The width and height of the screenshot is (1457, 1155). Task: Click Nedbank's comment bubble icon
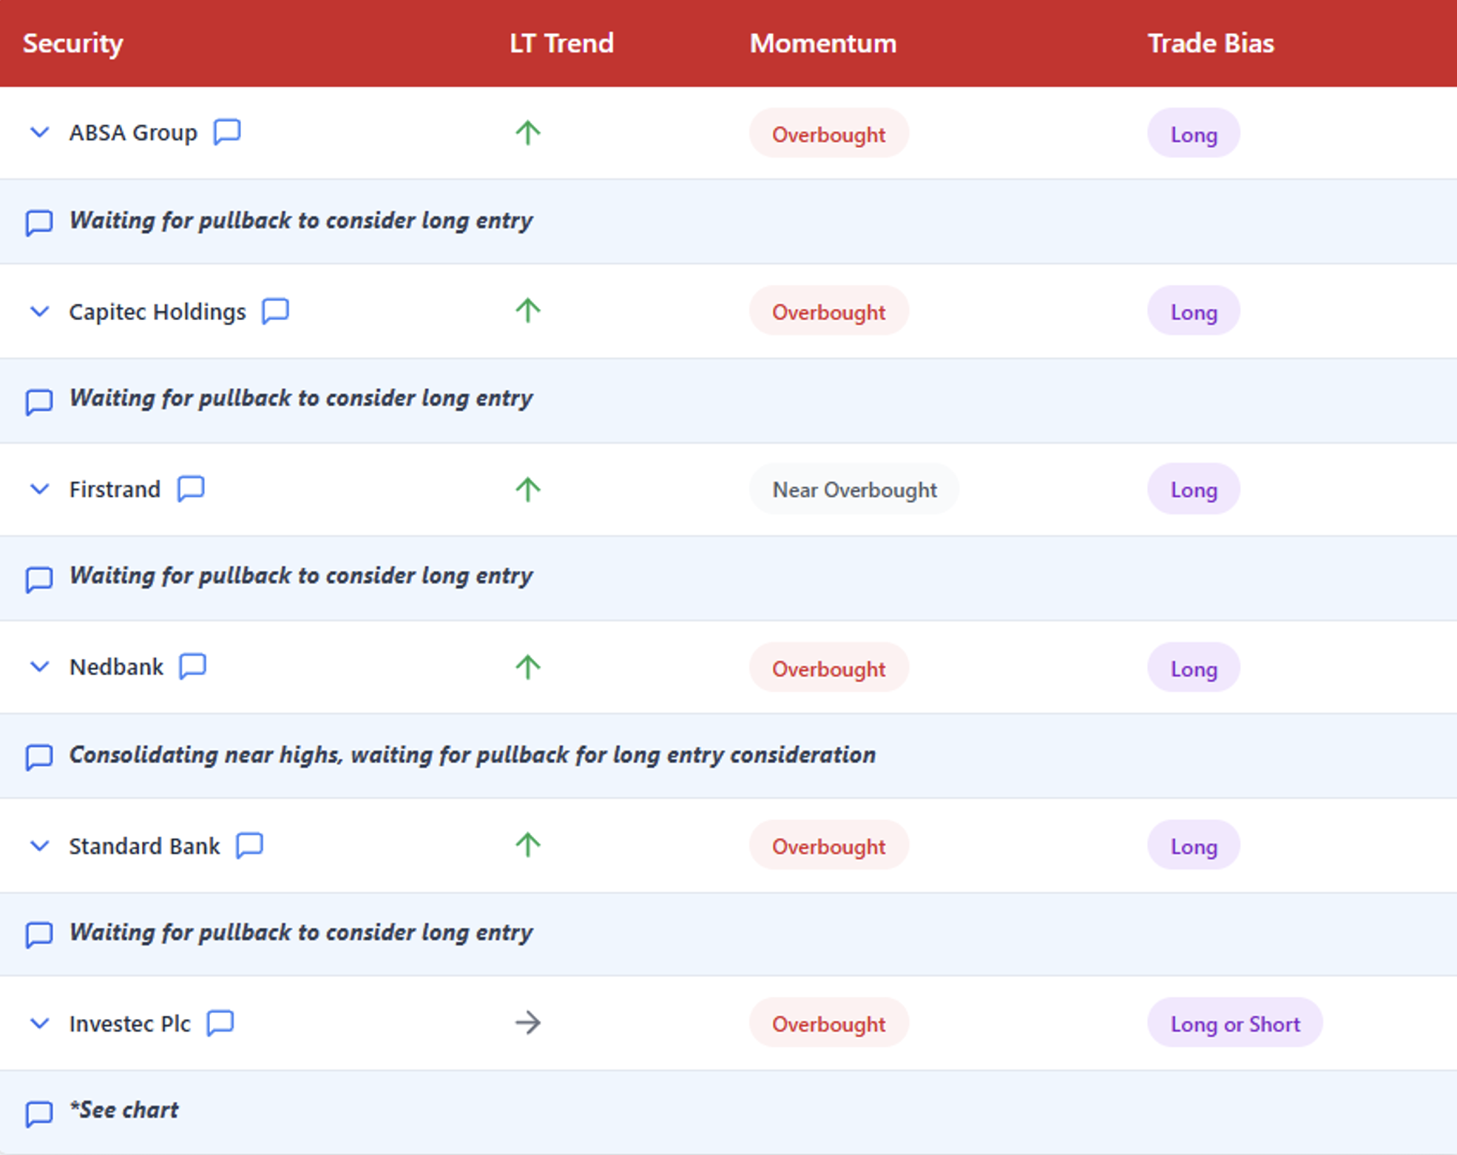click(x=193, y=666)
